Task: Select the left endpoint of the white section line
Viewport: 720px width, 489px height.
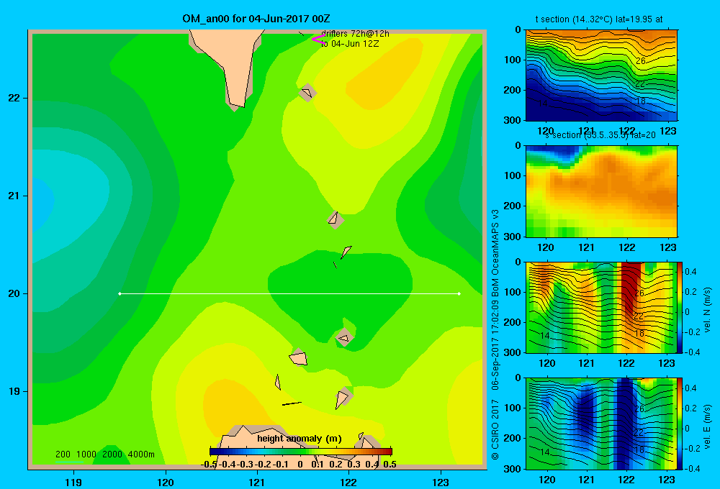Action: 120,293
